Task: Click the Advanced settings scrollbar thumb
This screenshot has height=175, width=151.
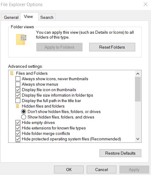Action: point(138,89)
